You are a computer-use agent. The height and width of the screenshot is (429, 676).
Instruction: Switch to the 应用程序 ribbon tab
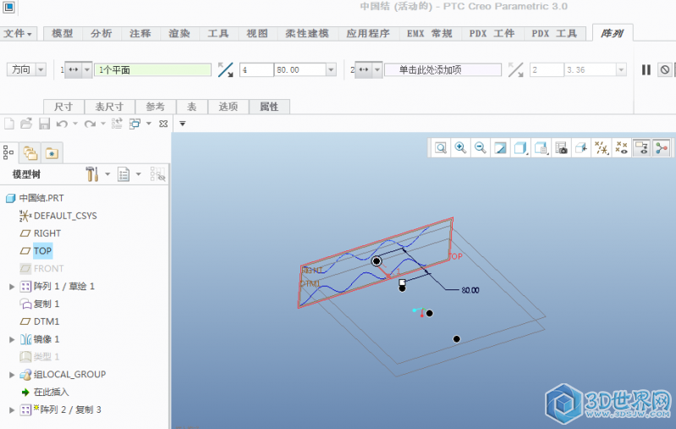click(368, 33)
